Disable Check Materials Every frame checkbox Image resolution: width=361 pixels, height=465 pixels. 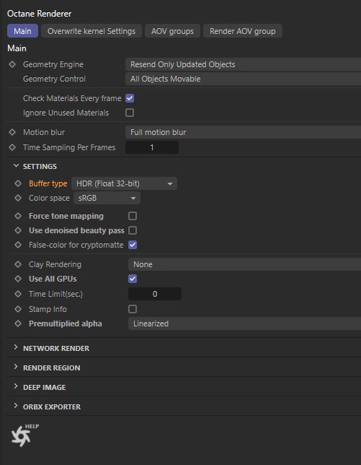(x=130, y=98)
